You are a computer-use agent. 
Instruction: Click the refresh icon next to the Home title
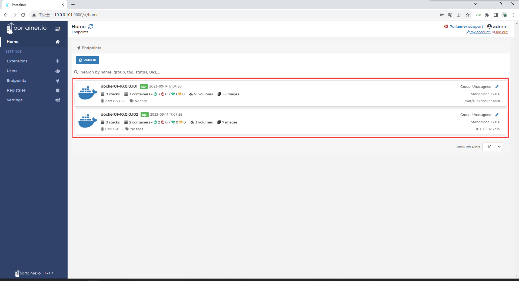91,26
